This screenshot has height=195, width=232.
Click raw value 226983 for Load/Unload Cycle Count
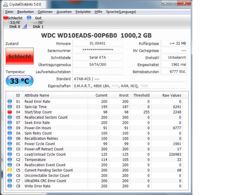coord(175,154)
